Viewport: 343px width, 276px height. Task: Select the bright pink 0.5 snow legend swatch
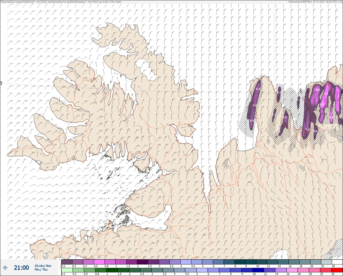pyautogui.click(x=99, y=262)
